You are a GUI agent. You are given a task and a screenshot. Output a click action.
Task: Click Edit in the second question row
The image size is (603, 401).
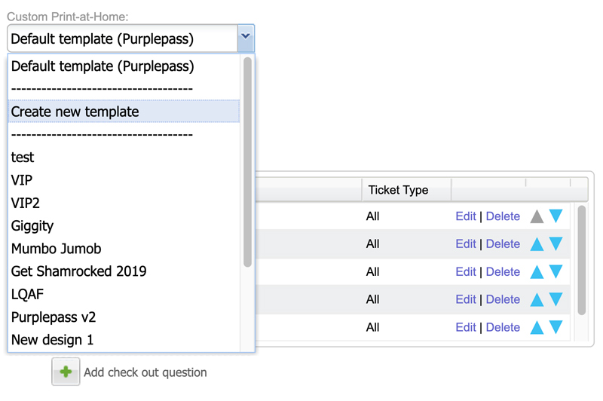coord(466,243)
